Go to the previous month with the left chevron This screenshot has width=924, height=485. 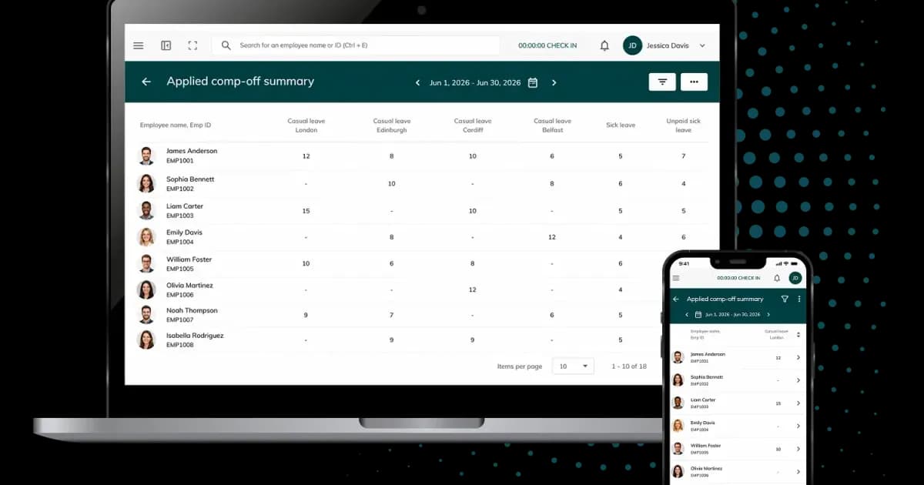417,82
